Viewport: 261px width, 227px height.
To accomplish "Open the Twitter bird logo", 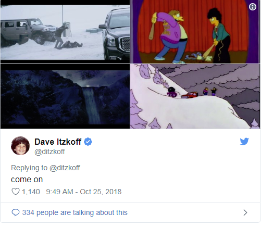I will tap(244, 142).
